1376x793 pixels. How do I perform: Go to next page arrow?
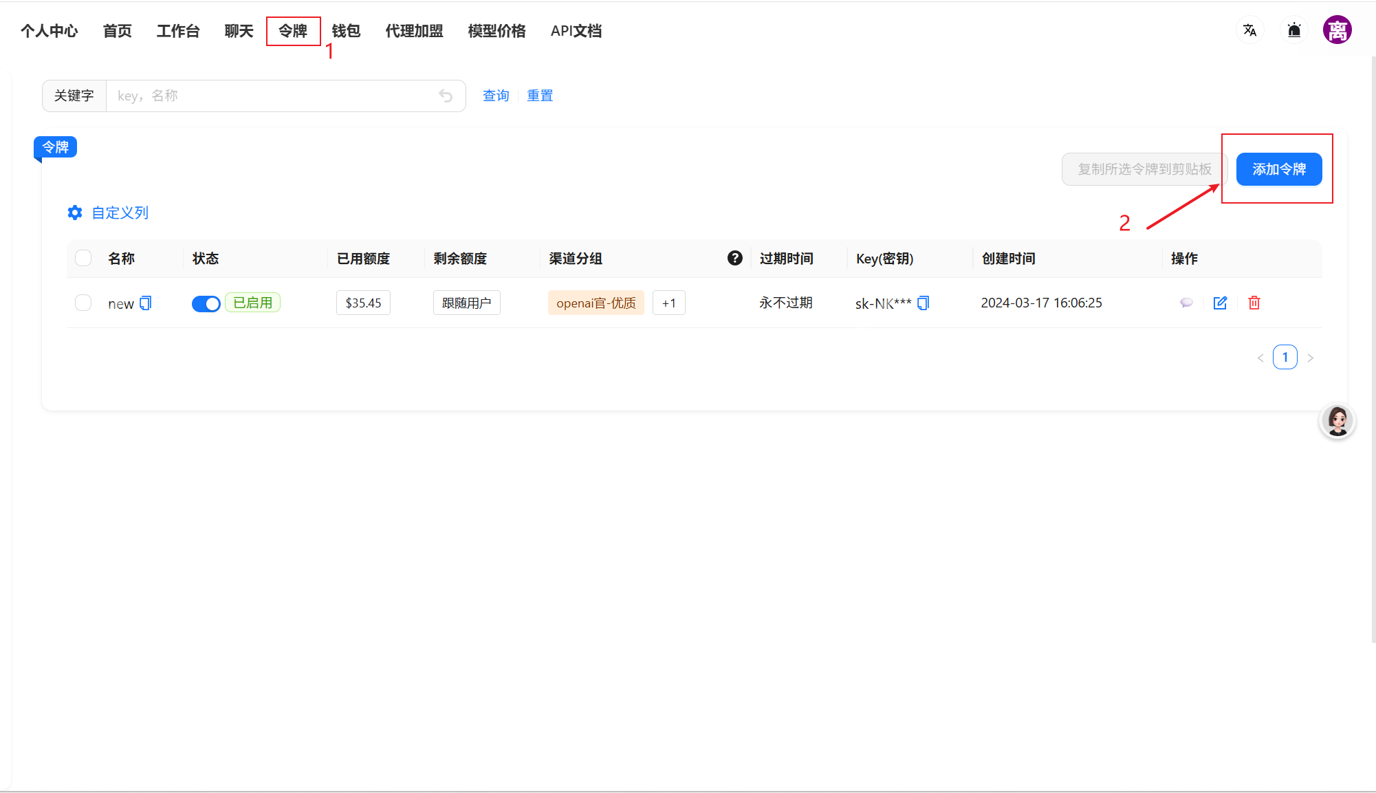[1310, 358]
